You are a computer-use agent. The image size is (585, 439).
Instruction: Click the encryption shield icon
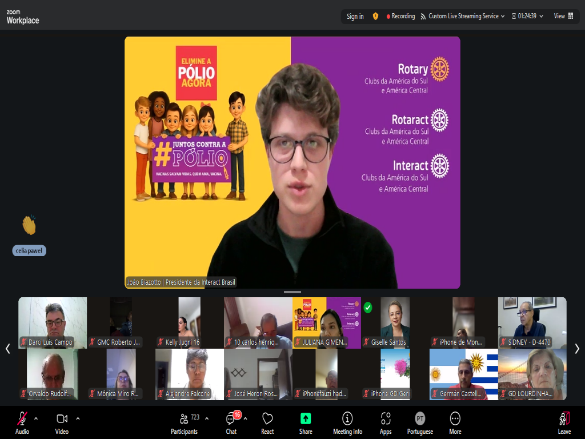tap(375, 16)
